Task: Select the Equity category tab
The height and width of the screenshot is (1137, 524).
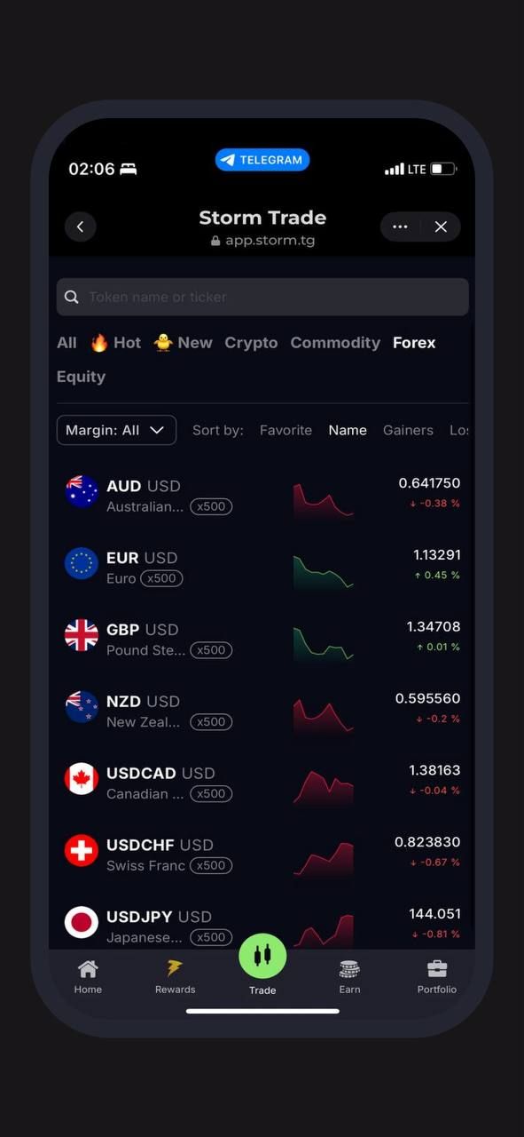Action: (x=81, y=377)
